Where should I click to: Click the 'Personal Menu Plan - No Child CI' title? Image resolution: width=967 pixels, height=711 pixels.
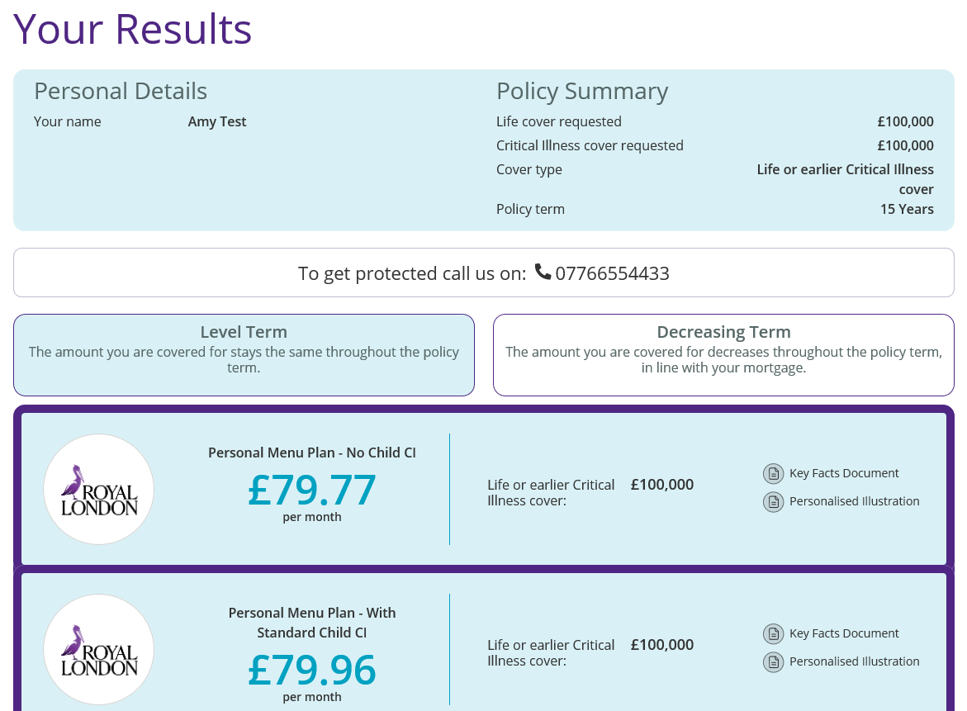pyautogui.click(x=312, y=453)
